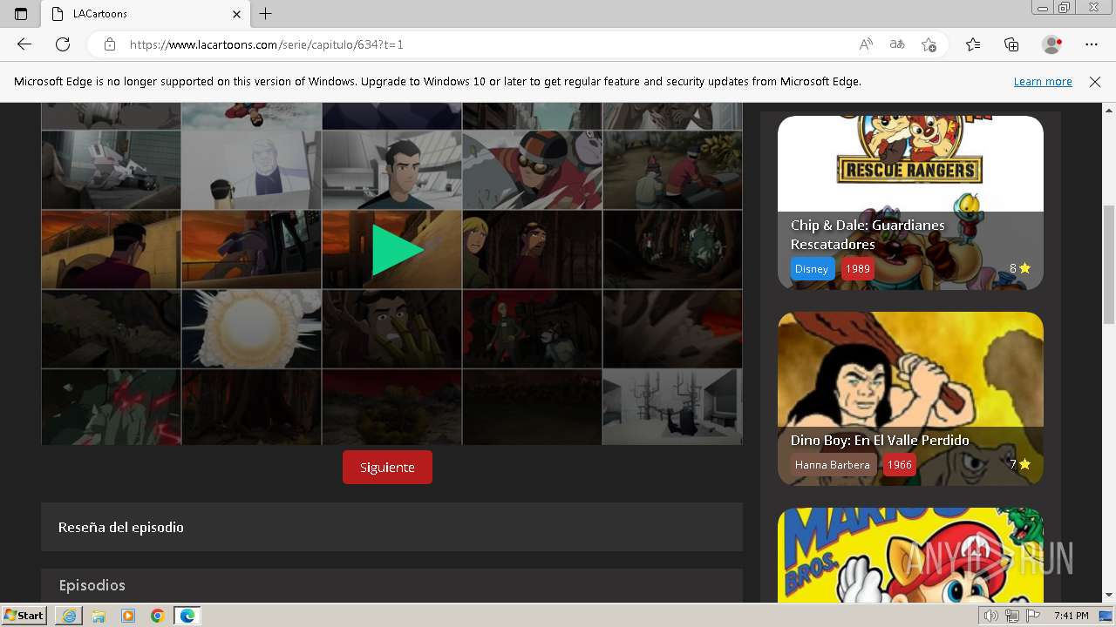Open a new tab with the plus icon
The width and height of the screenshot is (1116, 627).
click(266, 14)
